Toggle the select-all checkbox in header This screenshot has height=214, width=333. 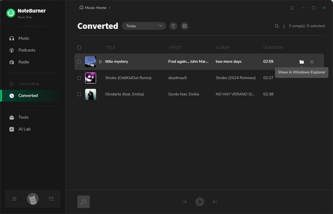(79, 48)
